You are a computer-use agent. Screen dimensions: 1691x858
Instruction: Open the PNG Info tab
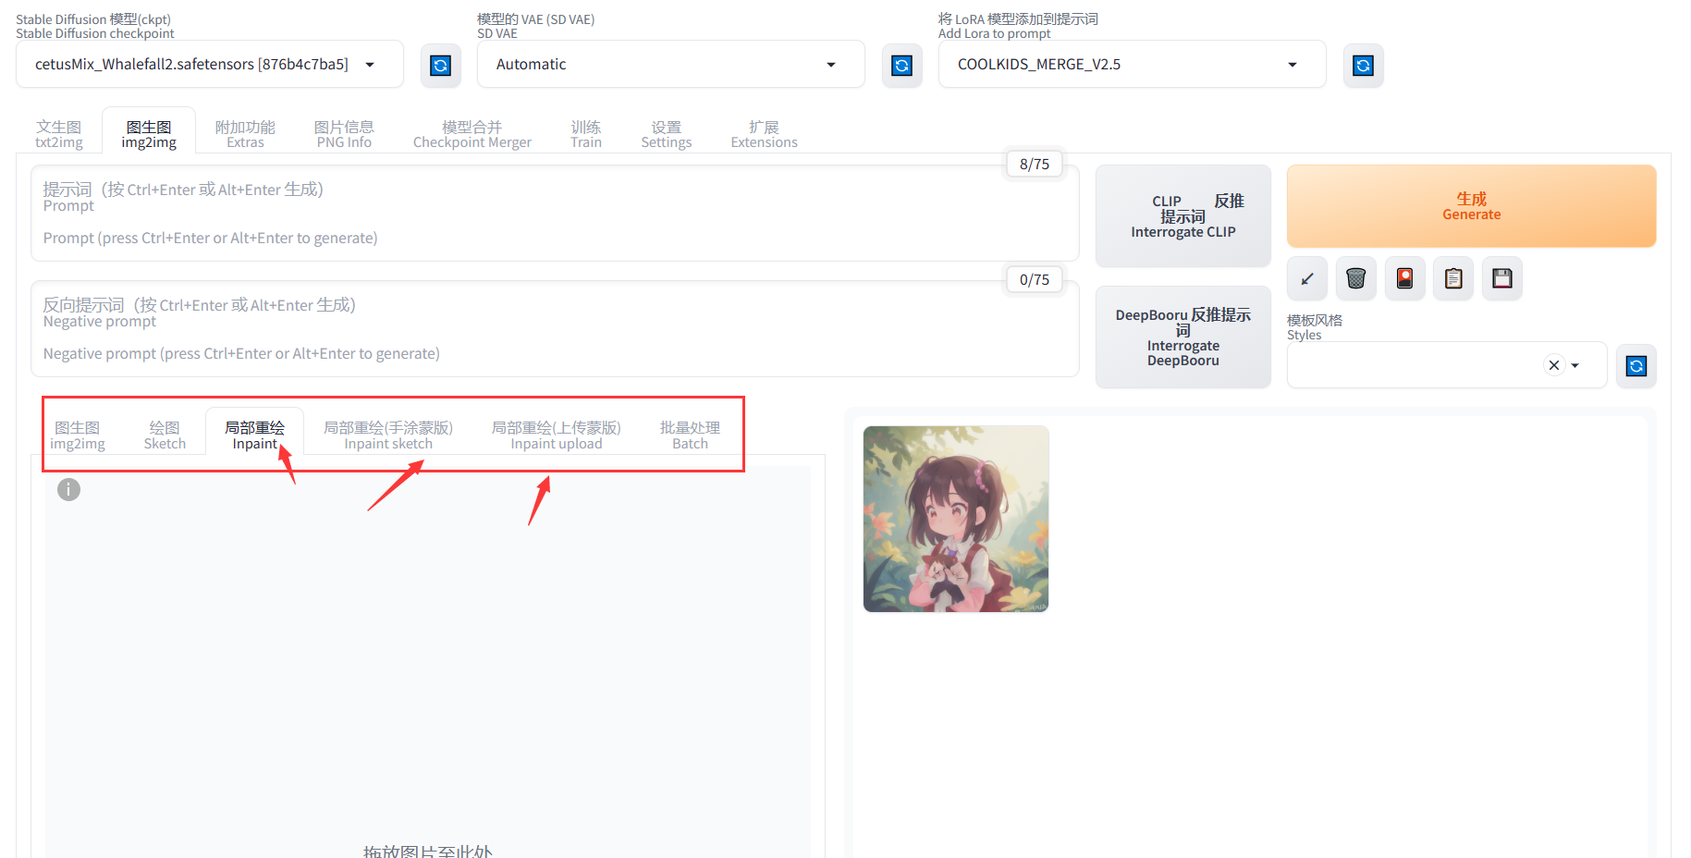344,134
